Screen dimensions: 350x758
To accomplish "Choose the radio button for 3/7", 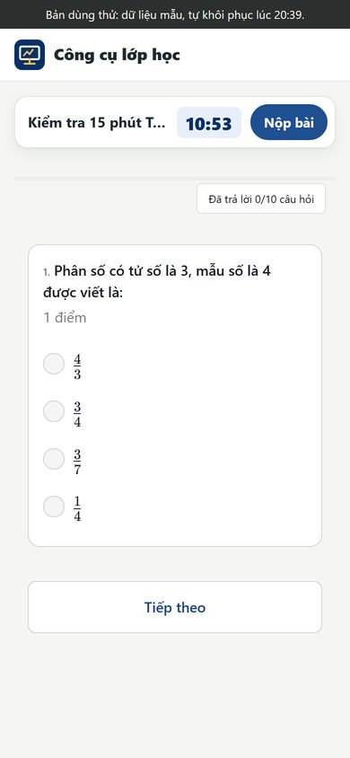I will click(54, 459).
